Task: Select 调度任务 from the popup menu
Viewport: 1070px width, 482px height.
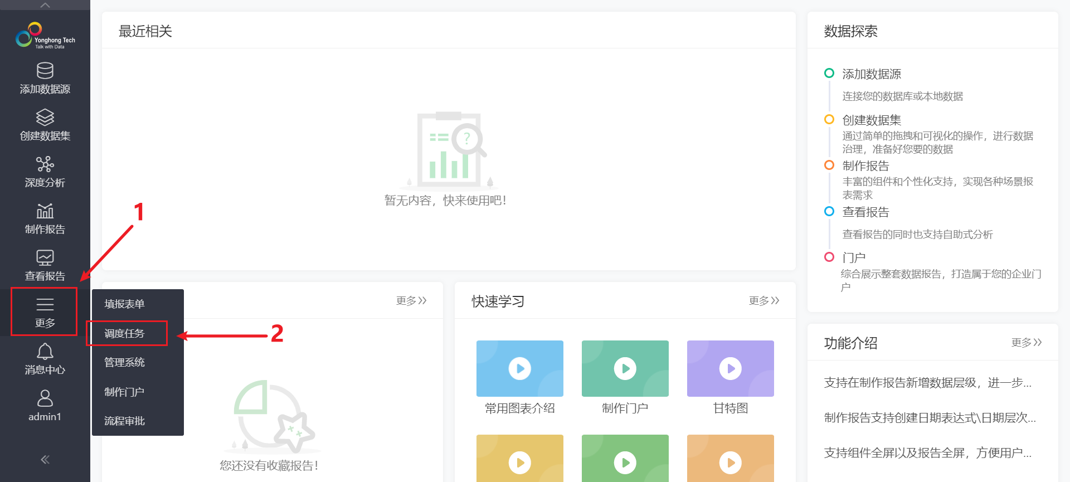Action: tap(124, 333)
